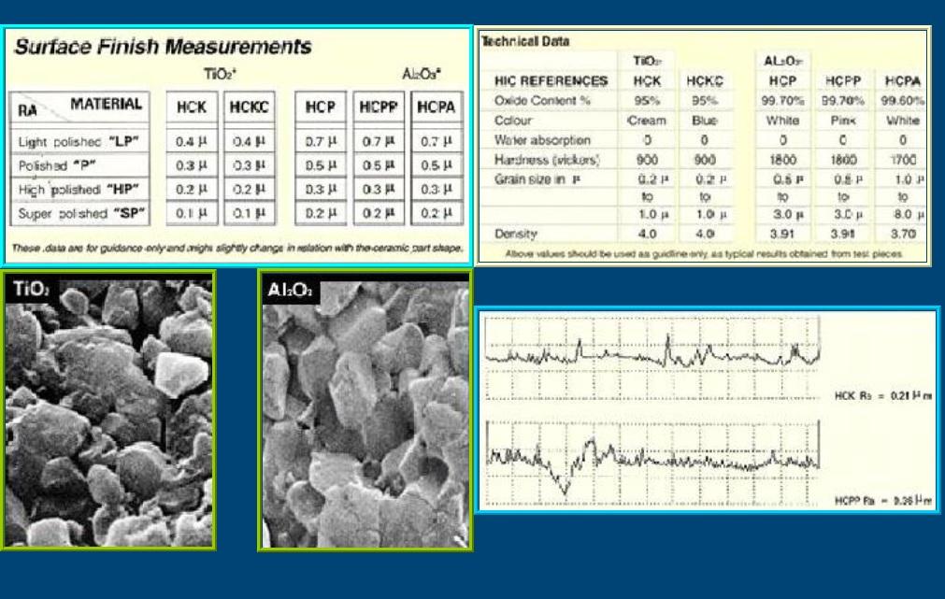Select the HCK column header in surface finish table
This screenshot has height=599, width=945.
(191, 107)
